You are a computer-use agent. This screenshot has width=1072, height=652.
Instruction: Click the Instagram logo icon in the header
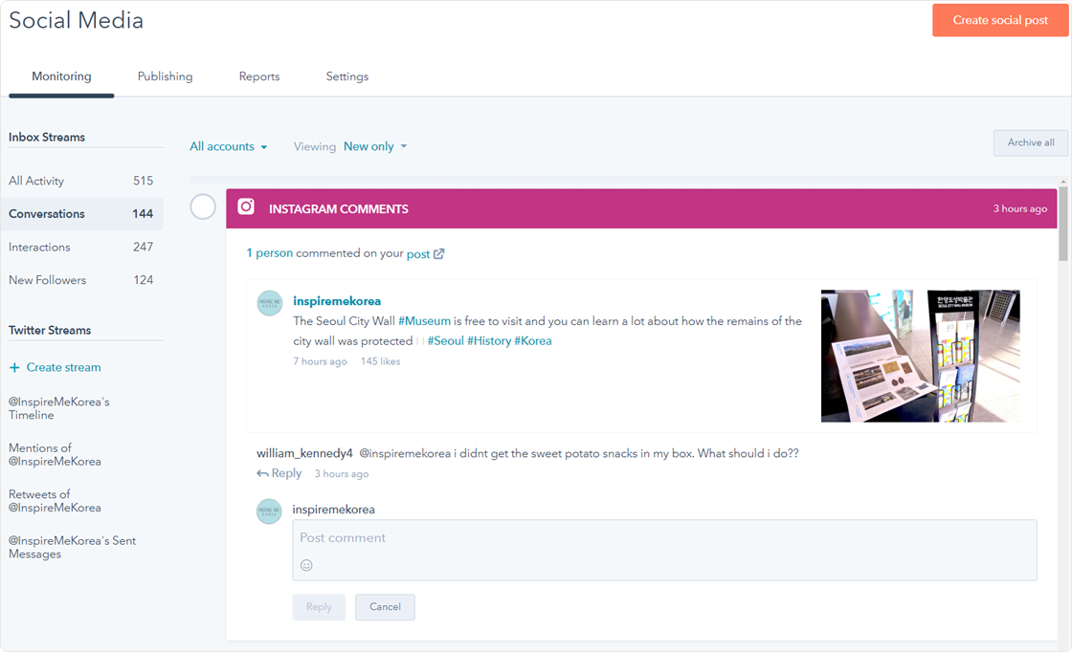tap(246, 207)
